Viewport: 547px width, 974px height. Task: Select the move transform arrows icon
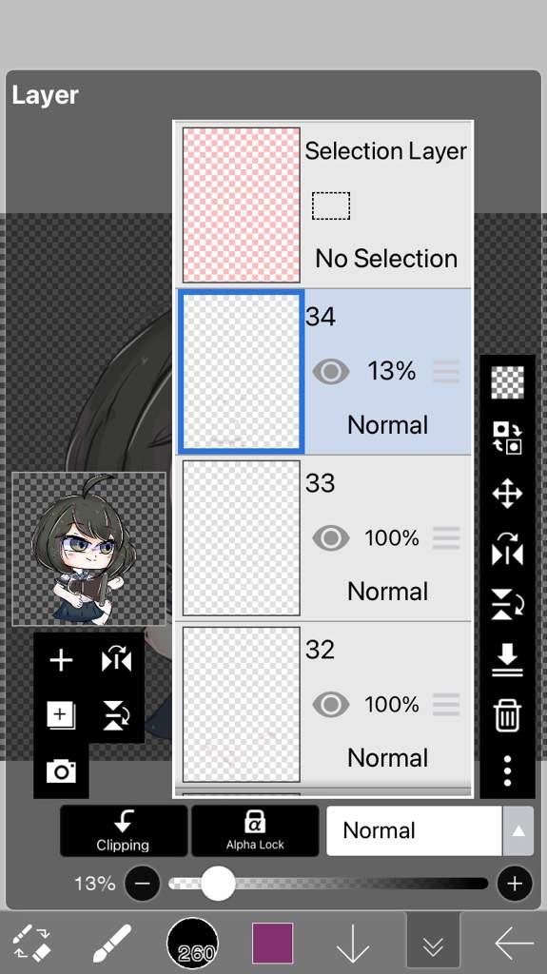[x=507, y=494]
